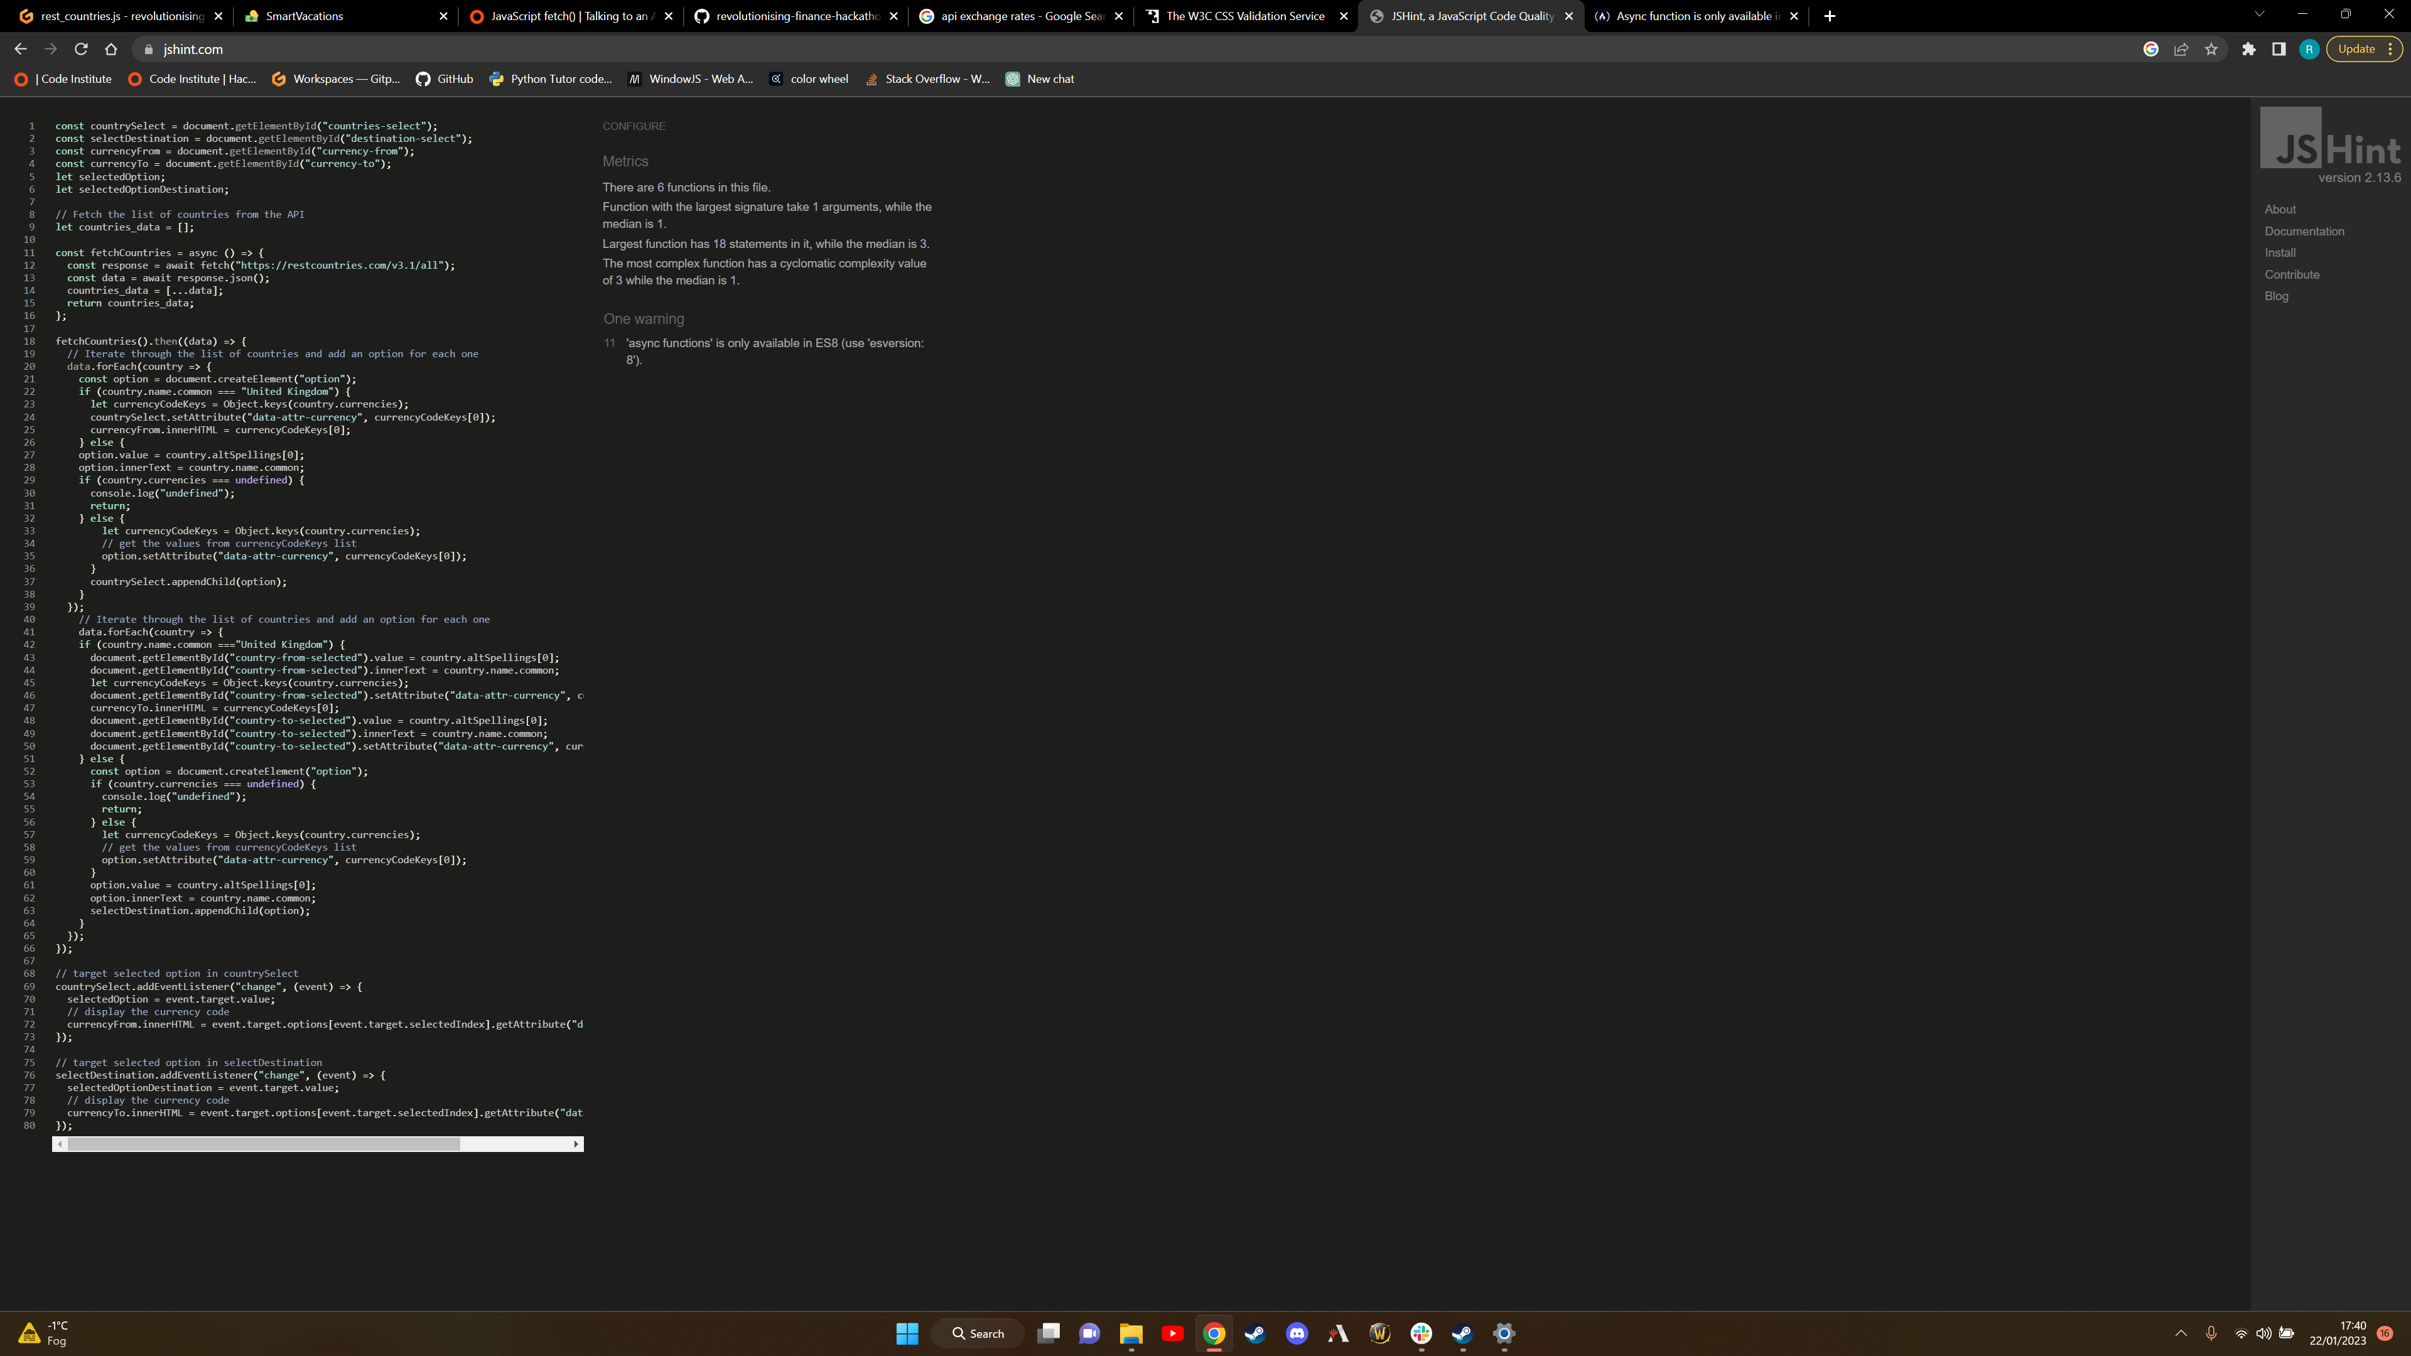Click the Metrics section expander
This screenshot has height=1356, width=2411.
626,161
